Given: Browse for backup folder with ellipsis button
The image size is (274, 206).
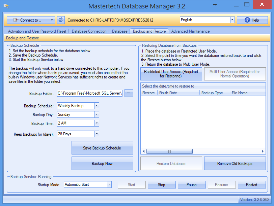Looking at the screenshot, I should point(129,93).
